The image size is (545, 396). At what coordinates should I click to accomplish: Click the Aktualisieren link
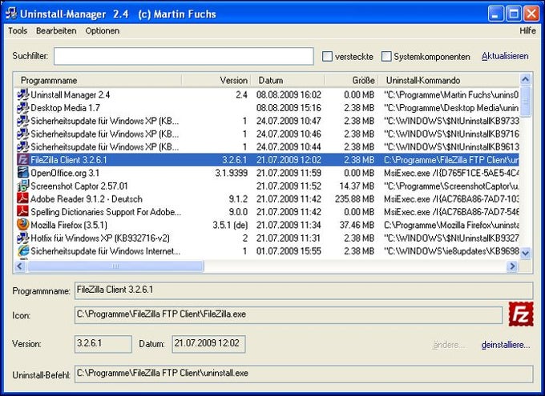click(x=505, y=56)
